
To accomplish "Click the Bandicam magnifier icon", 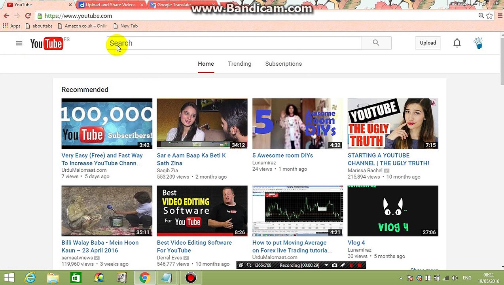I will coord(249,265).
